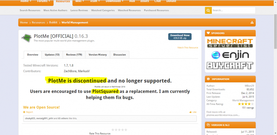Open the Issues navigation item
277x135 pixels.
pyautogui.click(x=145, y=1)
